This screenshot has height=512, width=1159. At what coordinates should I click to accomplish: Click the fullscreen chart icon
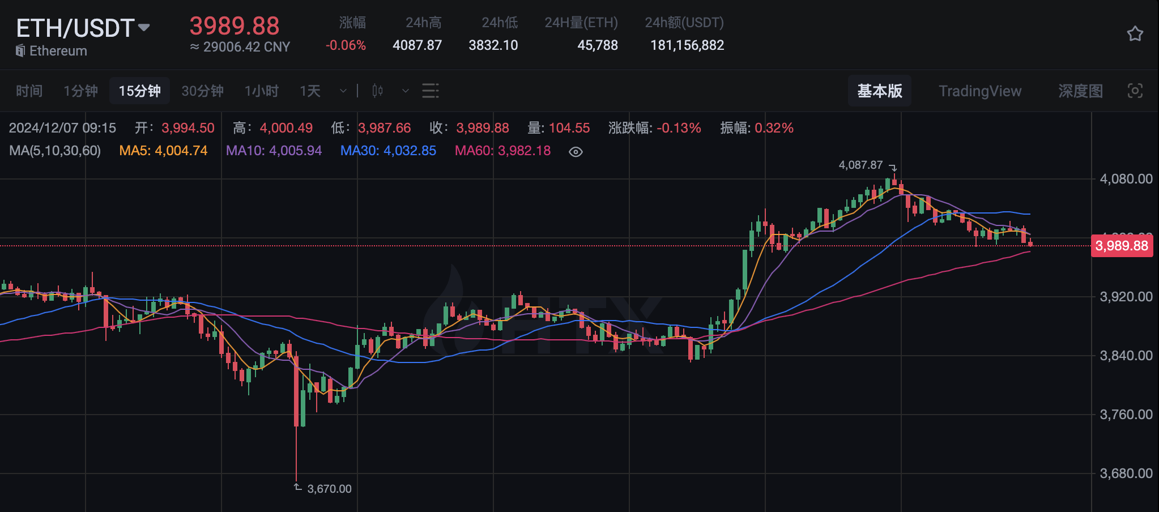tap(1135, 91)
